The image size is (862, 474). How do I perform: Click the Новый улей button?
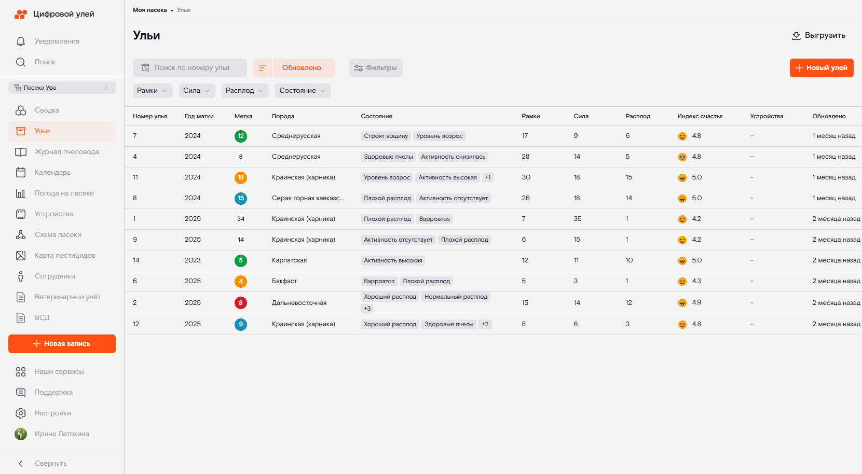821,68
